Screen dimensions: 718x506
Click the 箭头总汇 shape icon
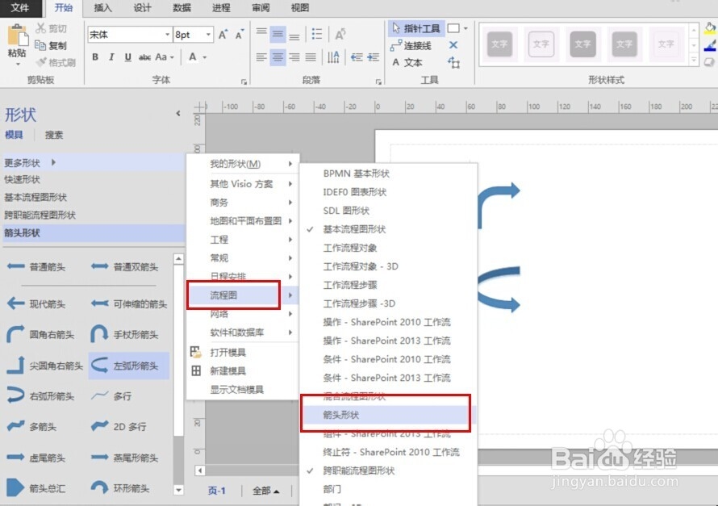[15, 487]
